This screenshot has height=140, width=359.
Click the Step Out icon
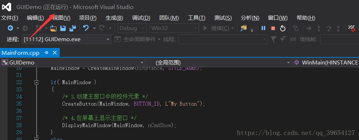338,28
